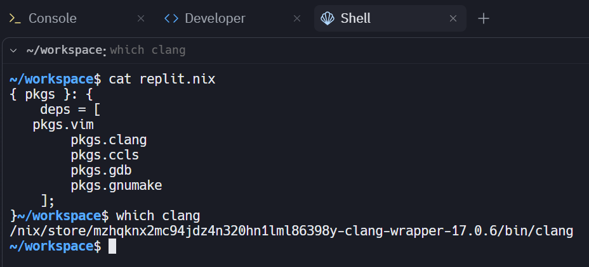Click the Shell tab shell icon
The image size is (589, 267).
328,18
